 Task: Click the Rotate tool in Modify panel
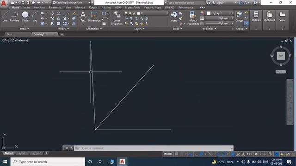[x=59, y=13]
